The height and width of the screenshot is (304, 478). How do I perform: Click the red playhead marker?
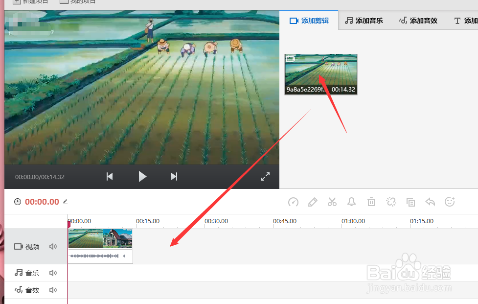[69, 224]
